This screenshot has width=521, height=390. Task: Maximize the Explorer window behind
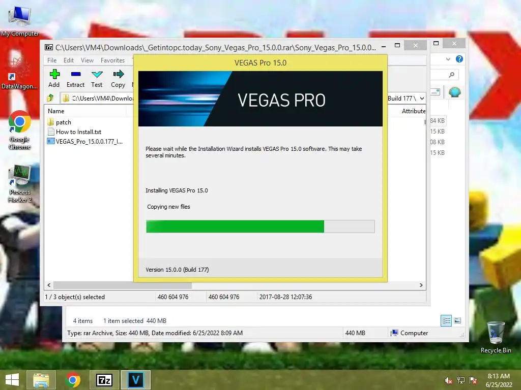coord(436,44)
